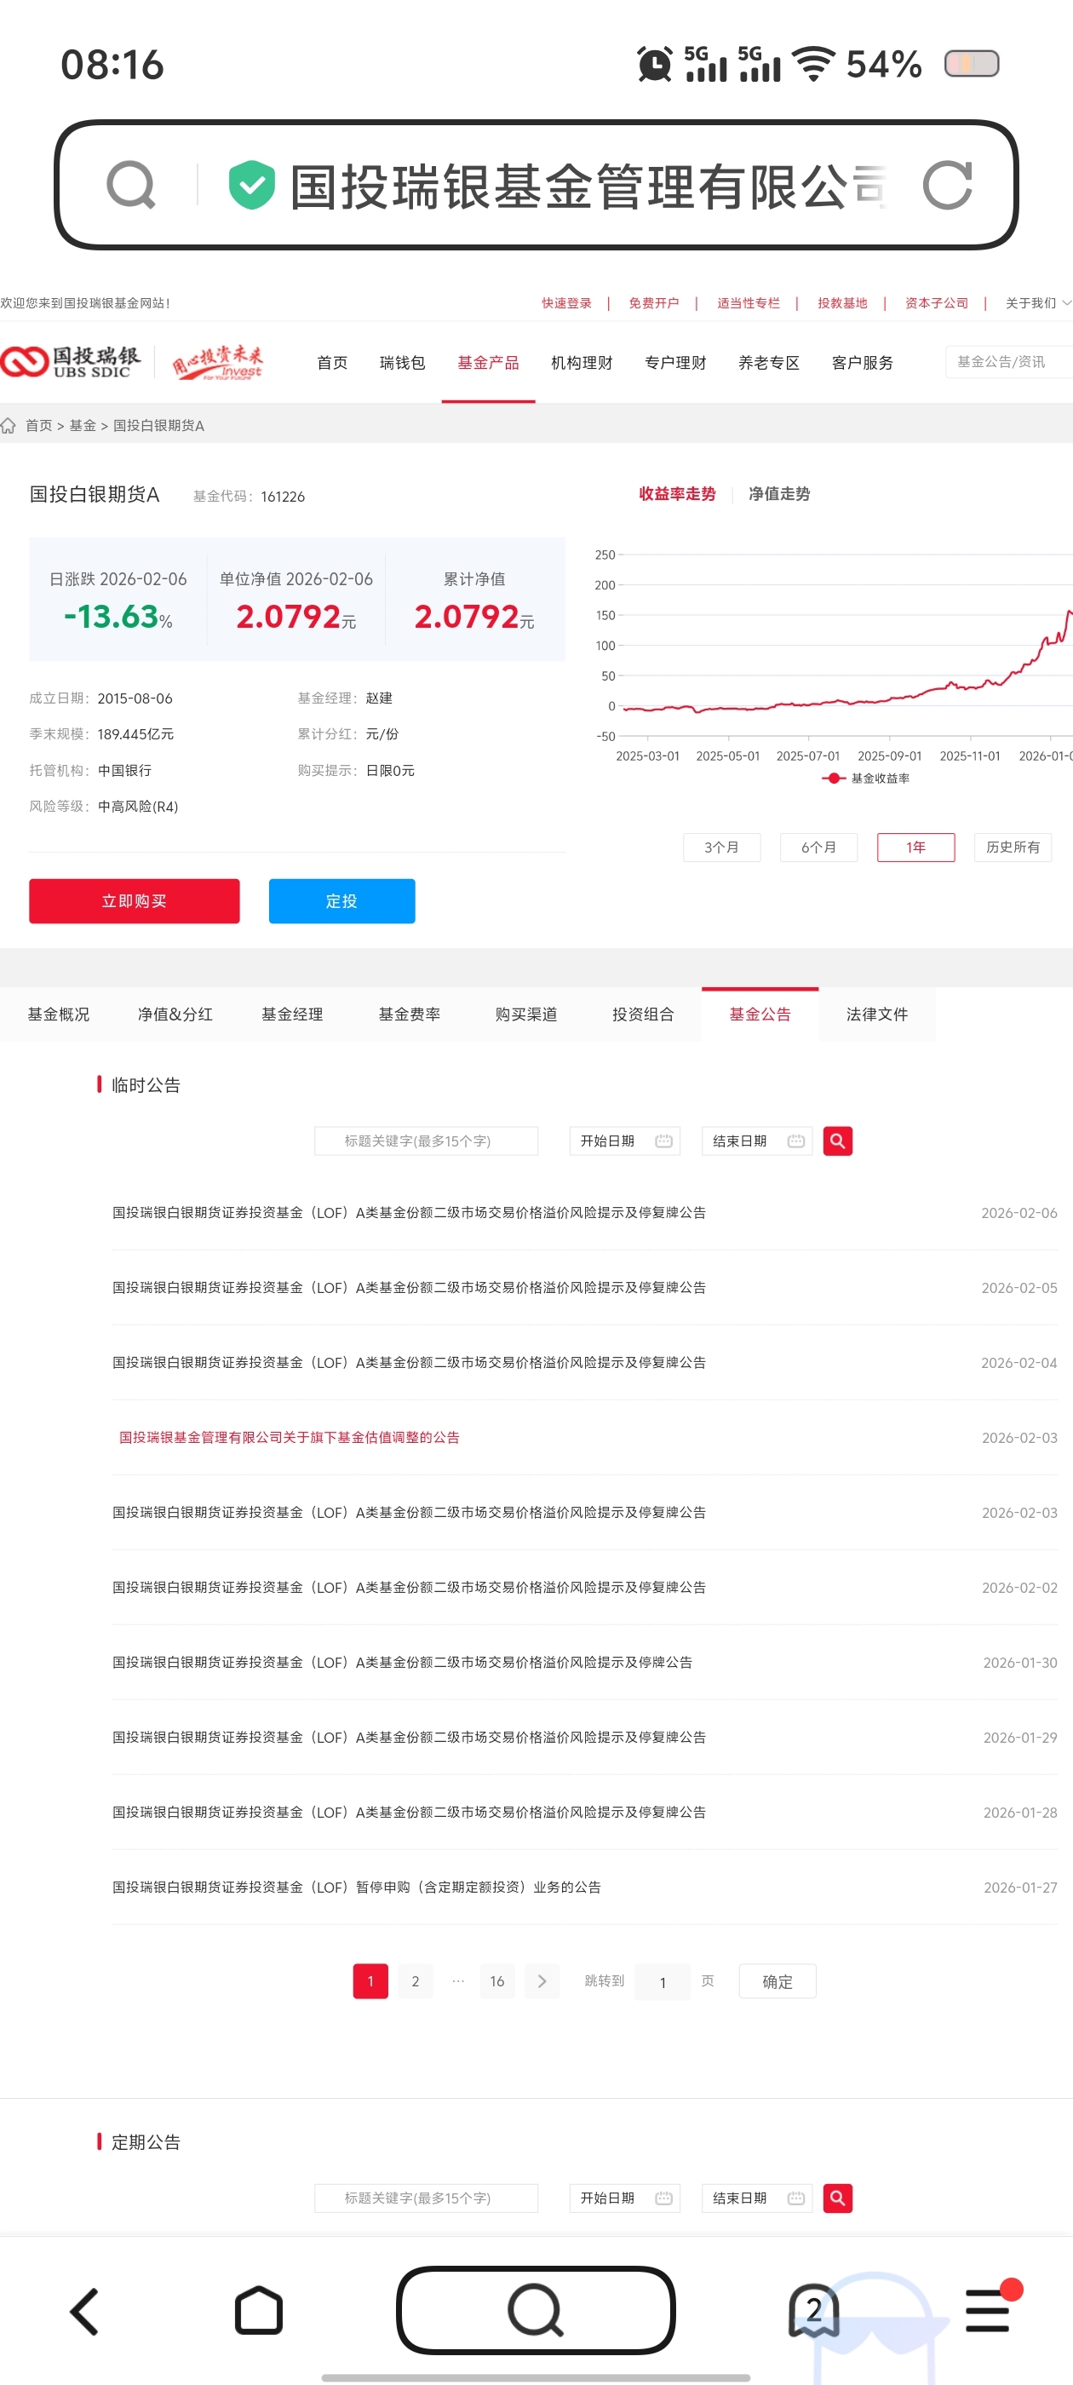Click the 资本子公司 link
Screen dimensions: 1073x2385
coord(936,302)
